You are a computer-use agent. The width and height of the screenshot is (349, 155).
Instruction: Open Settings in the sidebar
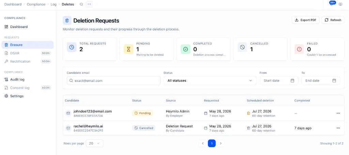click(x=27, y=96)
